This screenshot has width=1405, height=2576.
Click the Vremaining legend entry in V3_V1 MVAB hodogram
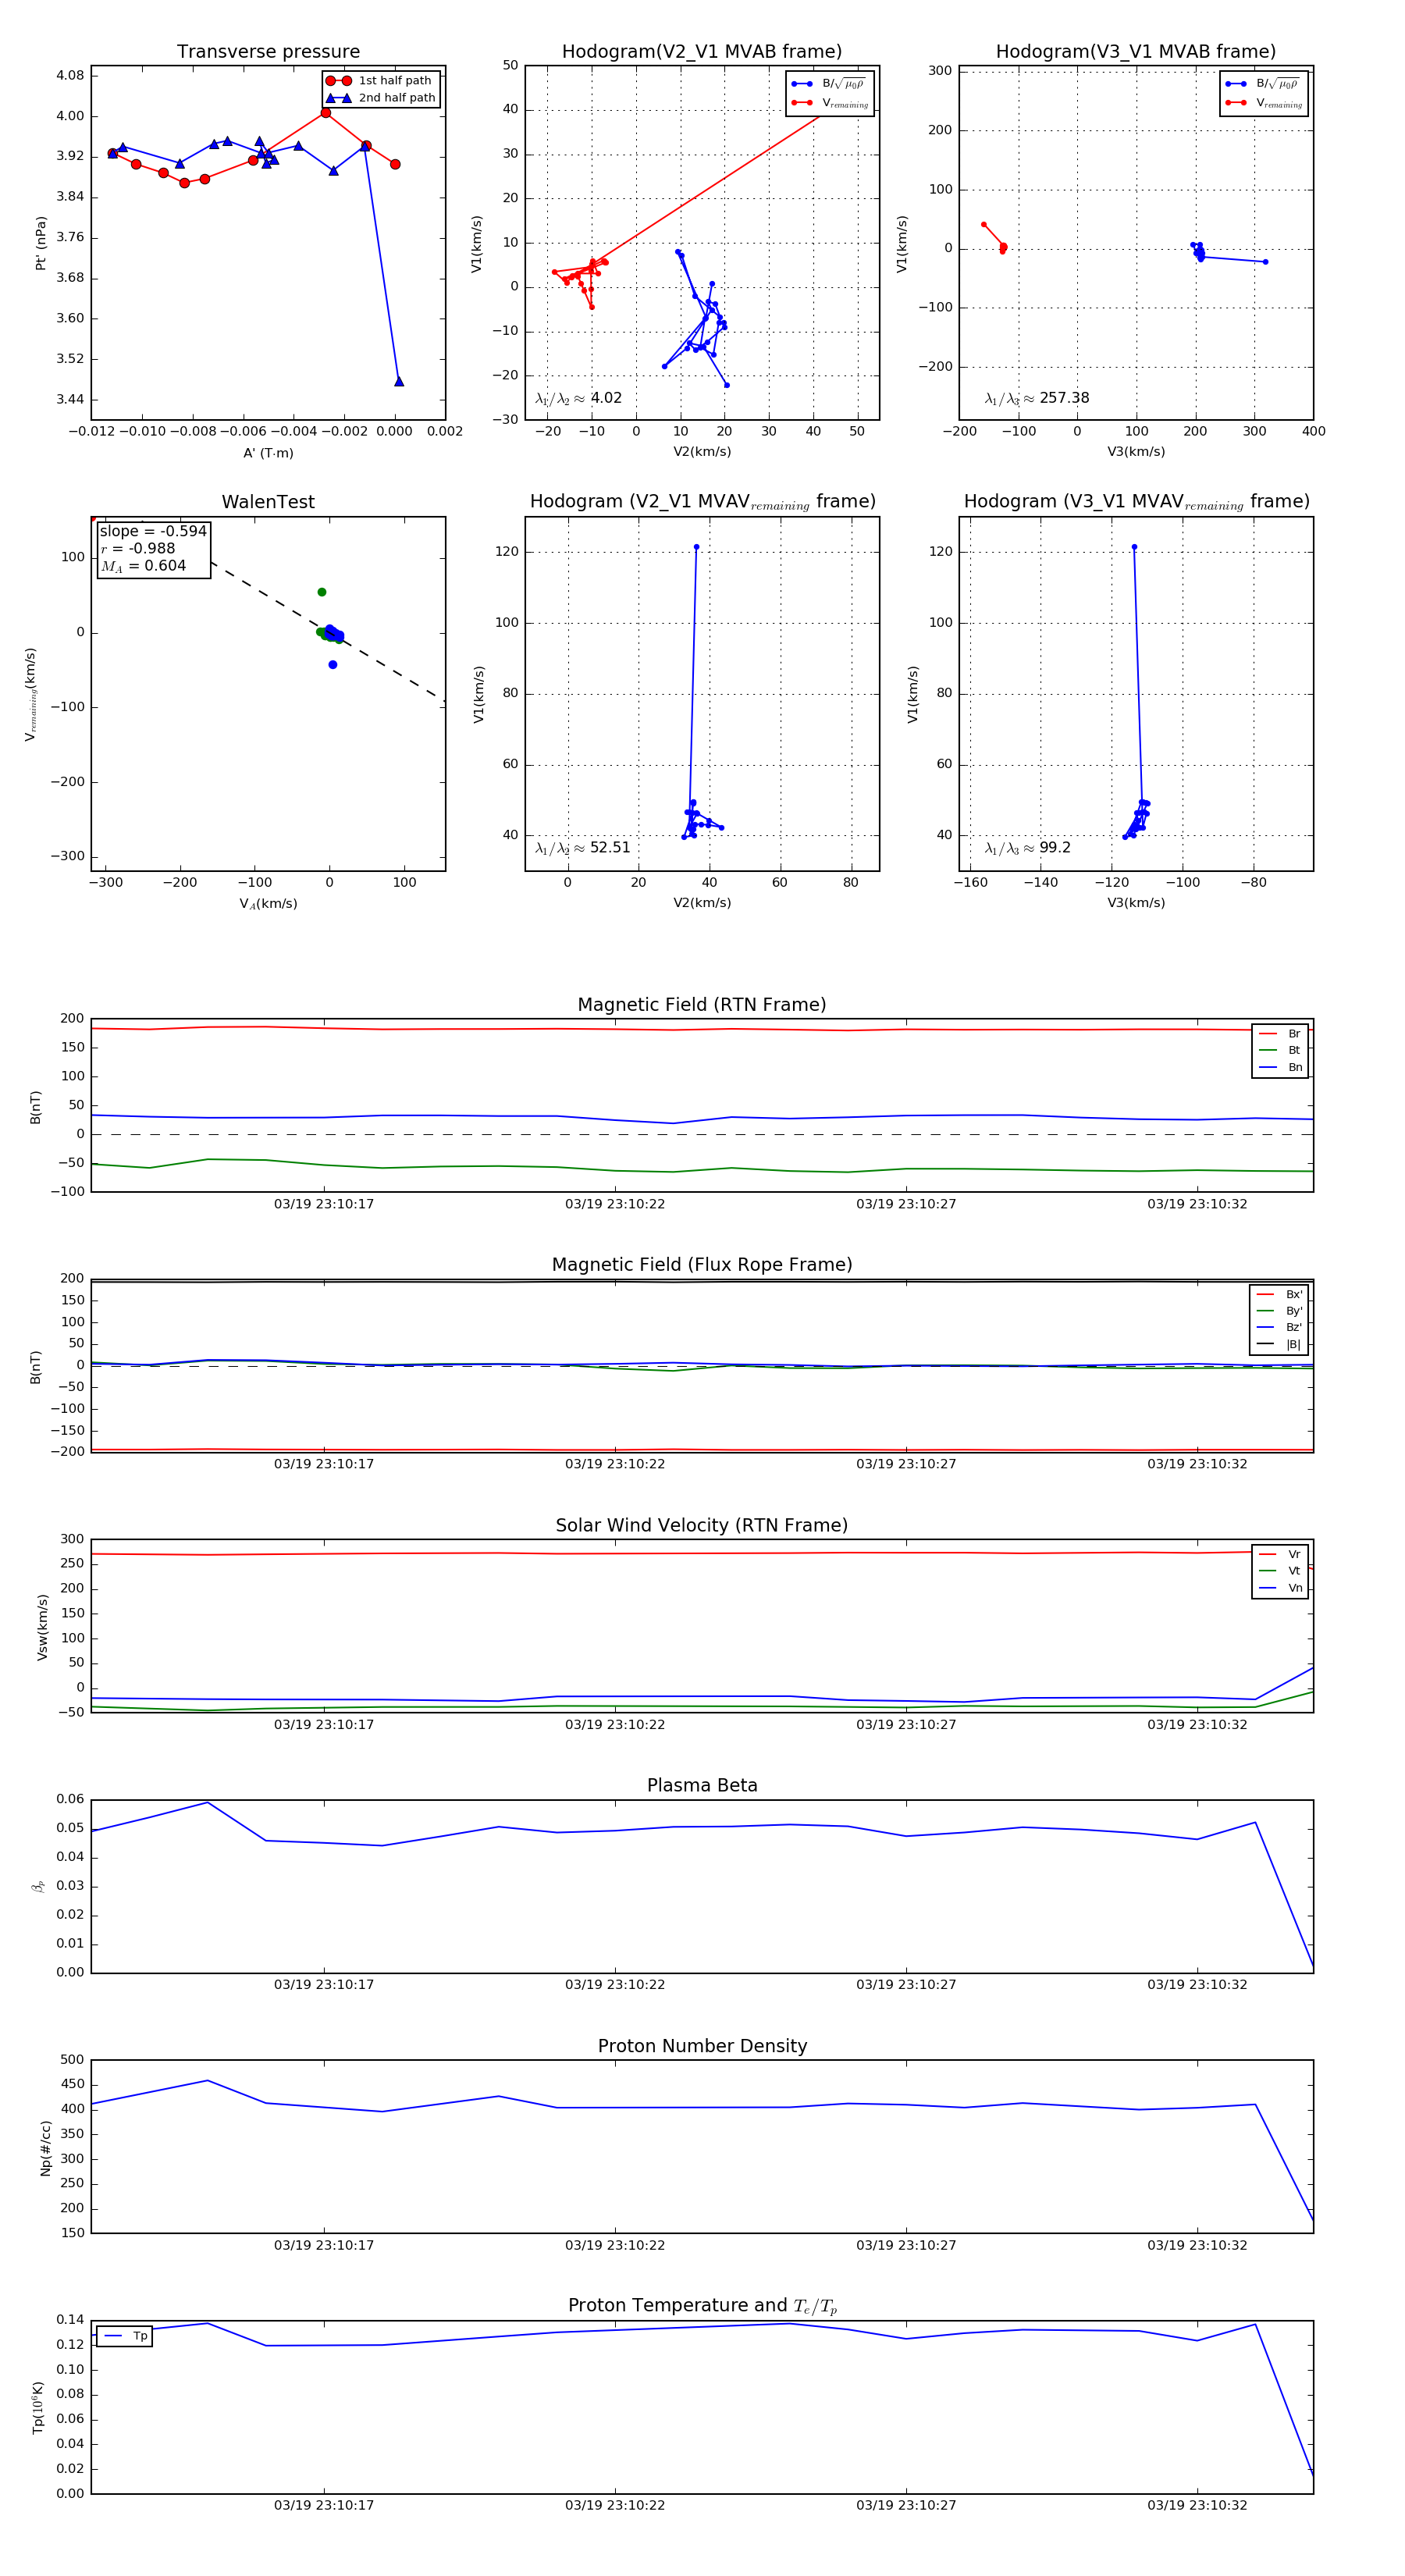tap(1263, 103)
